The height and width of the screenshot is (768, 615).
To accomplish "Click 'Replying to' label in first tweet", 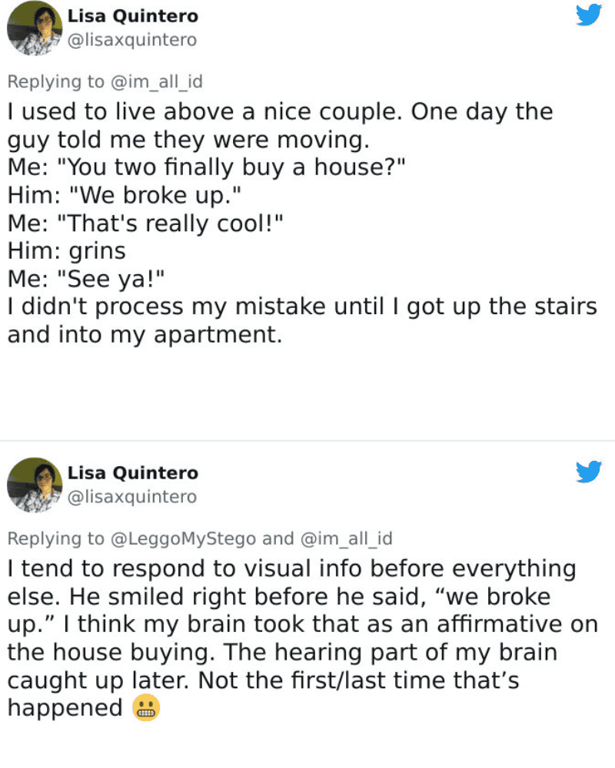I will click(56, 81).
